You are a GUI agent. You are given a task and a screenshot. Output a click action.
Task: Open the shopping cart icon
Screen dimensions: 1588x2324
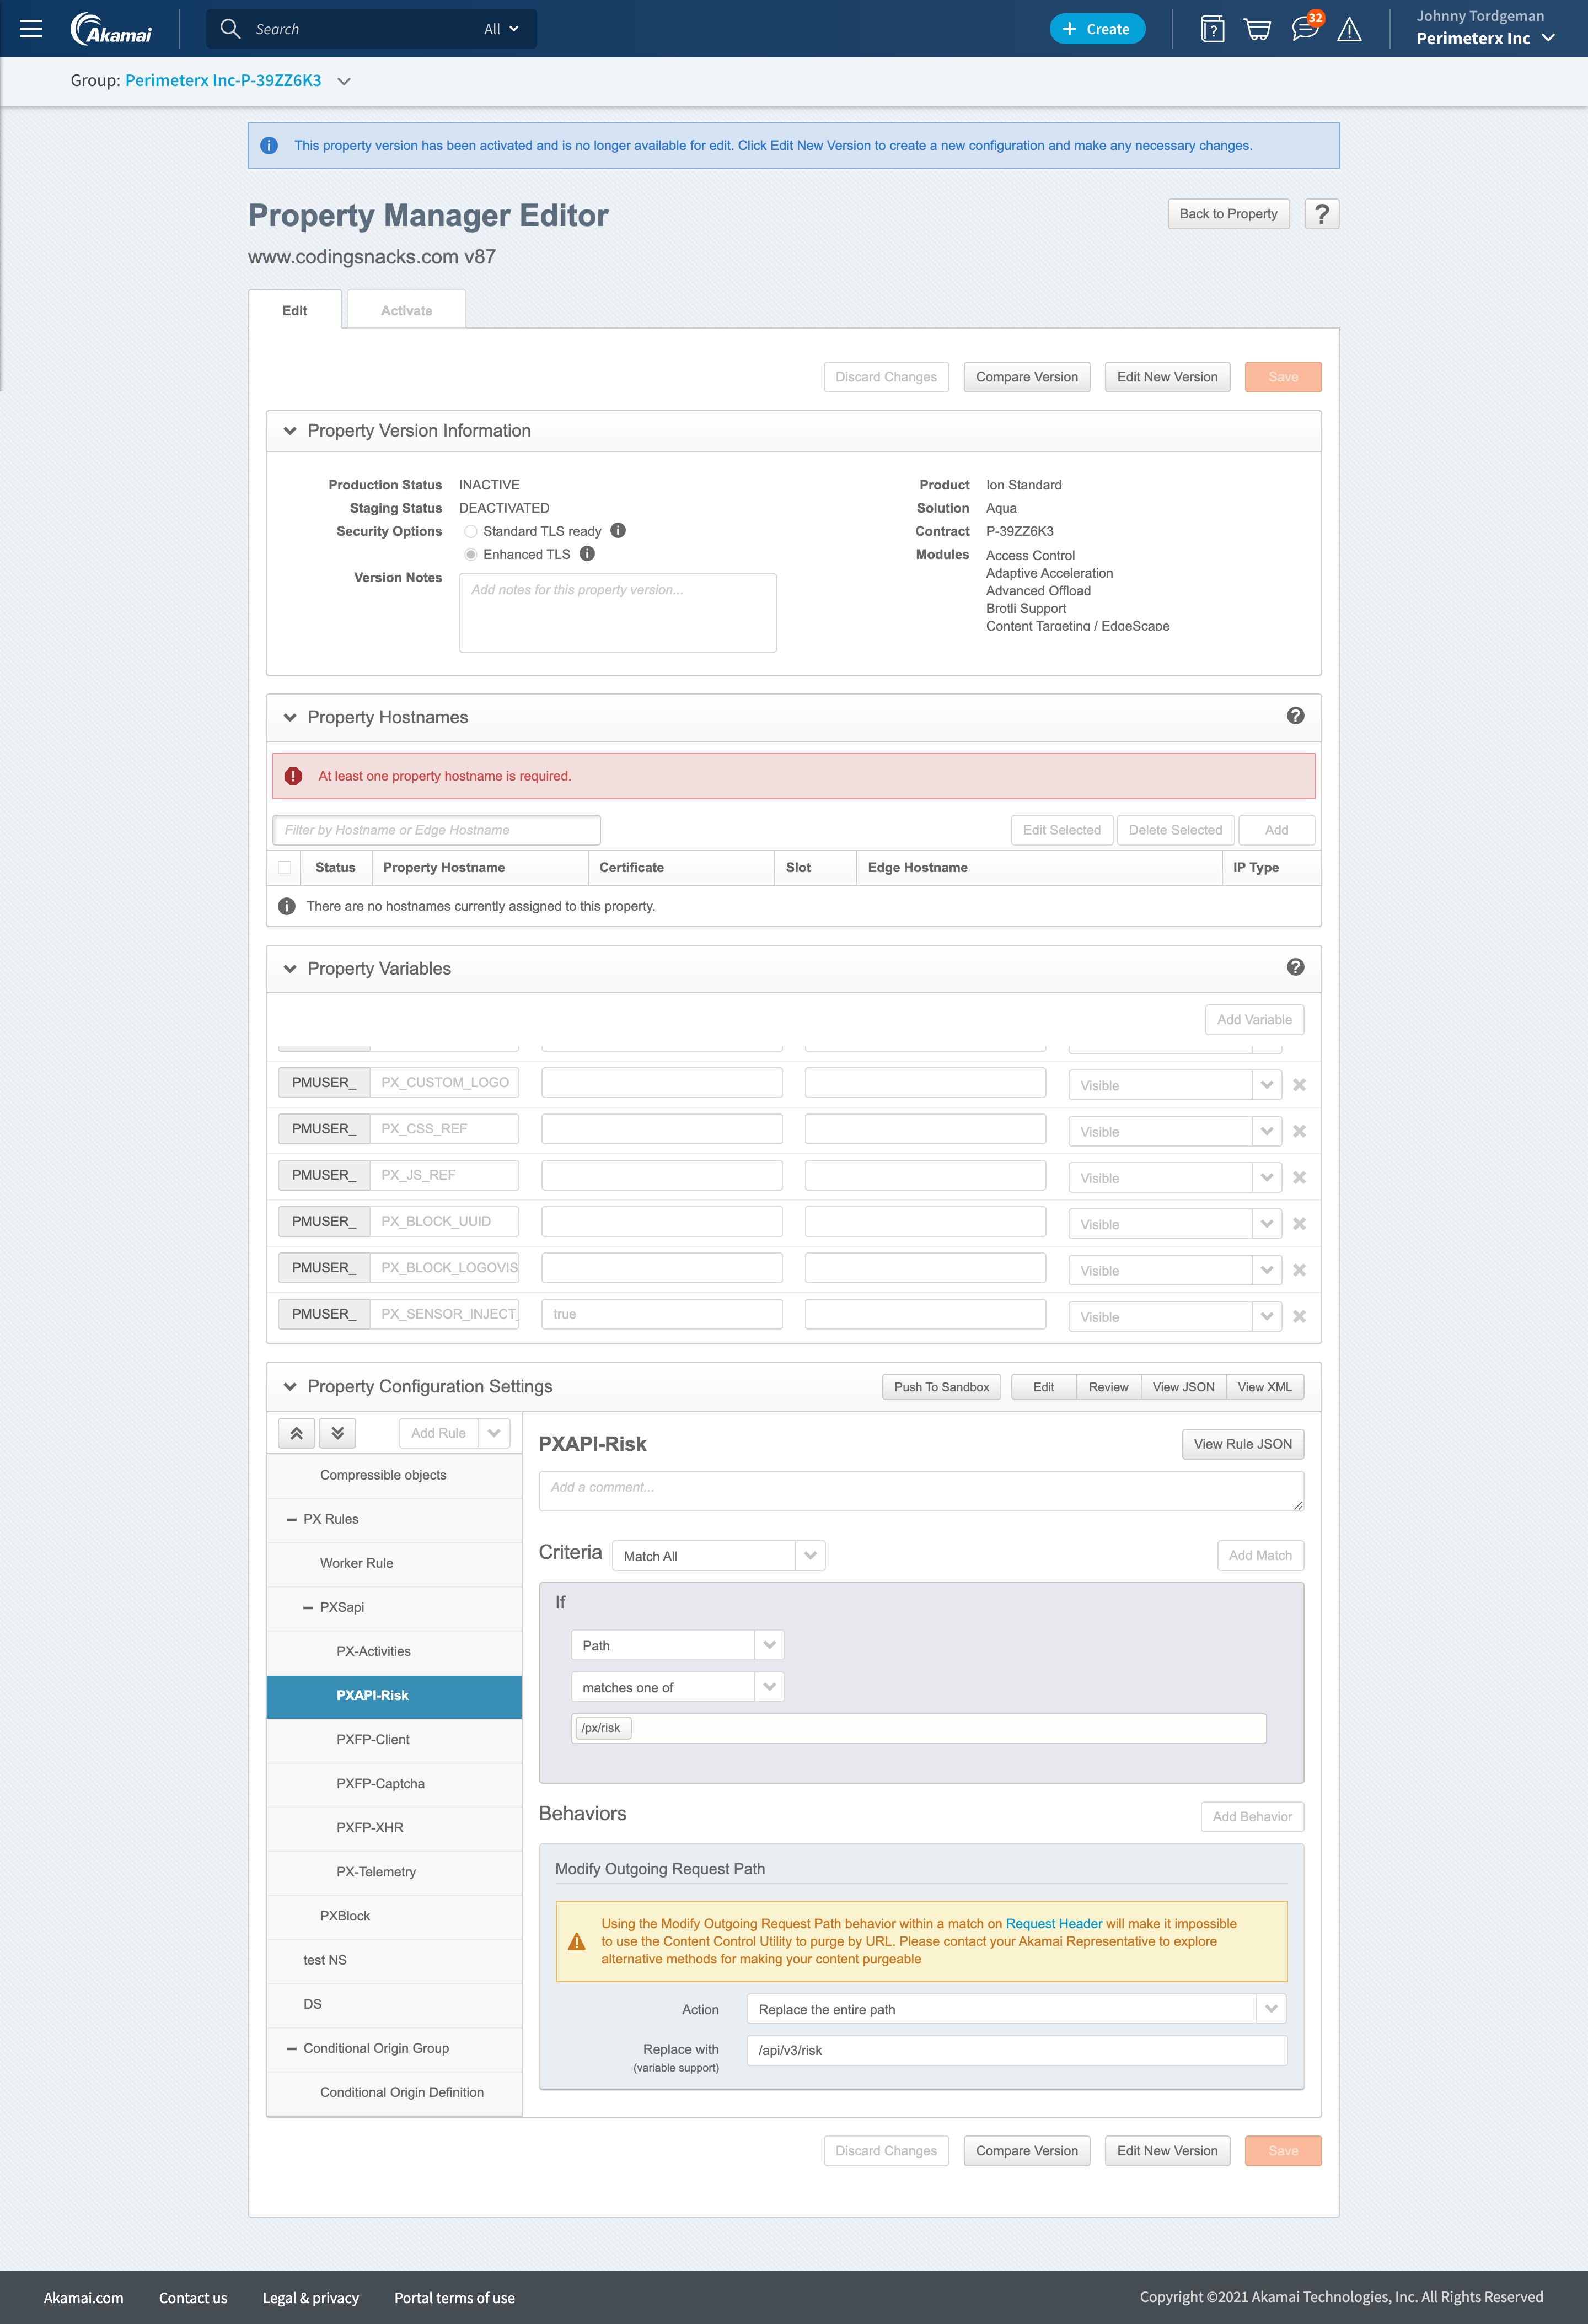pyautogui.click(x=1257, y=29)
